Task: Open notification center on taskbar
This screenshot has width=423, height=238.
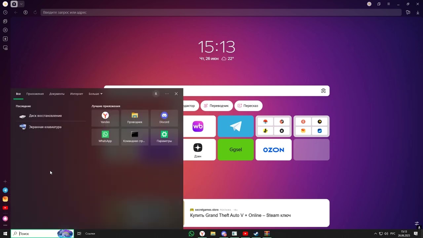Action: point(416,234)
